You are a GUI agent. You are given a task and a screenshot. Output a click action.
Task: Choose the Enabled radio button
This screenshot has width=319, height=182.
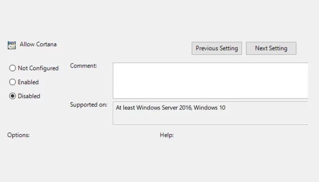12,82
